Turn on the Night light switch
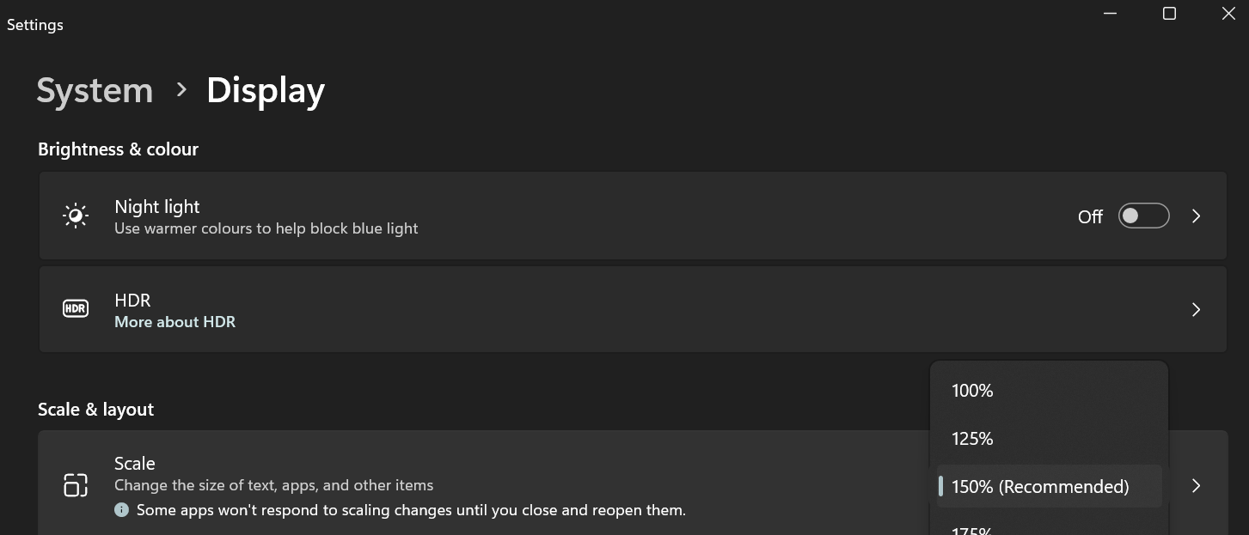1249x535 pixels. pyautogui.click(x=1143, y=216)
